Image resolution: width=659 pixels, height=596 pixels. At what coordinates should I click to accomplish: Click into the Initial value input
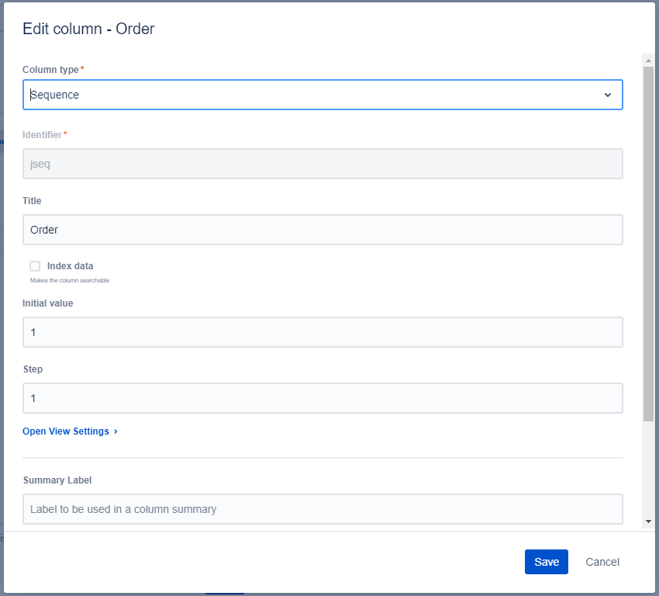(323, 332)
